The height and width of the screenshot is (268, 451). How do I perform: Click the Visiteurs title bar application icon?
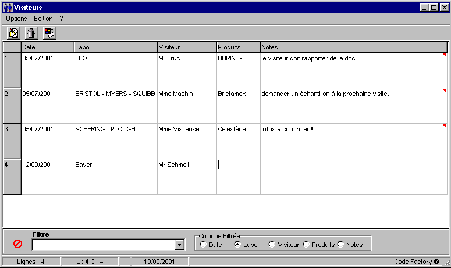pyautogui.click(x=8, y=7)
